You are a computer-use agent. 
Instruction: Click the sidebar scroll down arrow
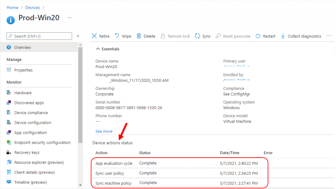click(80, 185)
